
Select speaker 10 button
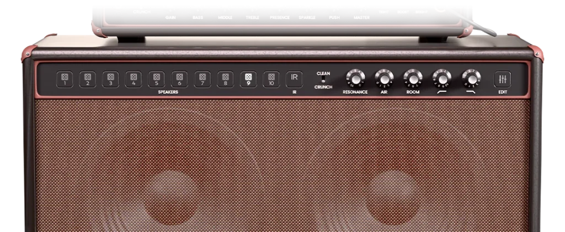click(x=271, y=80)
